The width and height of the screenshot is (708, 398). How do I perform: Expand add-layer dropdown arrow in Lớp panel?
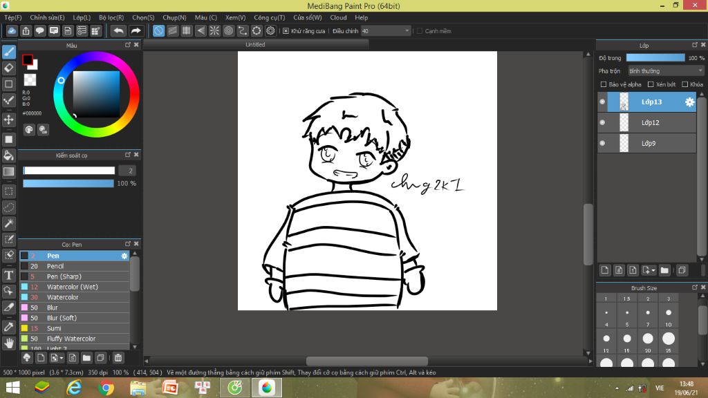[653, 270]
